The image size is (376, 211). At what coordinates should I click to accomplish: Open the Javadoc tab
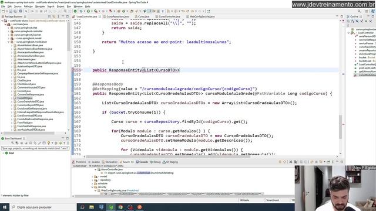pos(94,162)
